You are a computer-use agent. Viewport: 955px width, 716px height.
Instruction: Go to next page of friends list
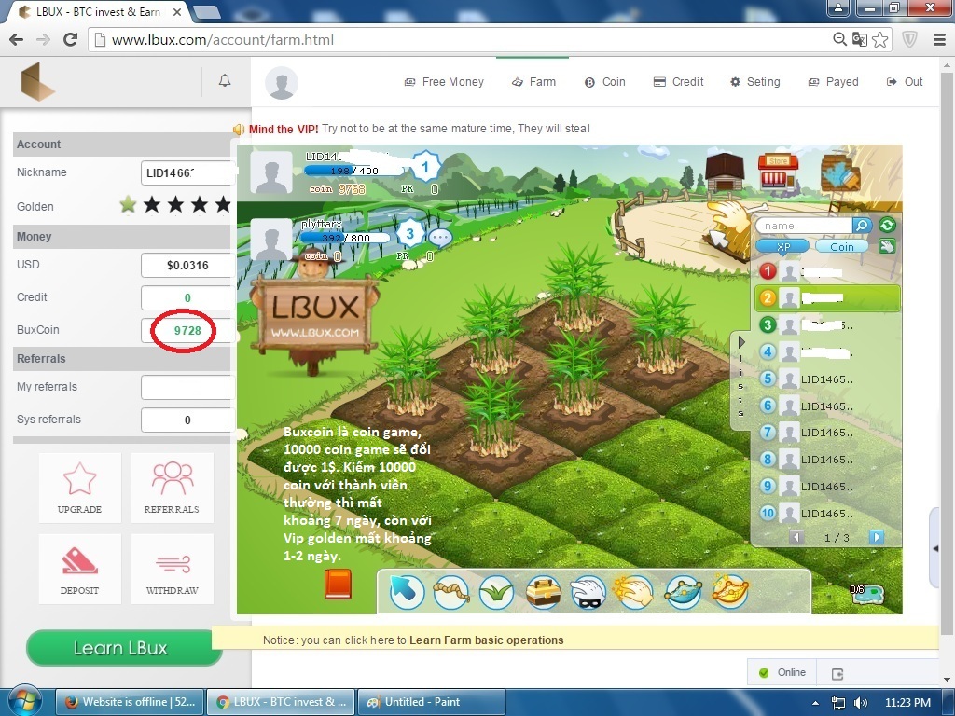pos(876,537)
